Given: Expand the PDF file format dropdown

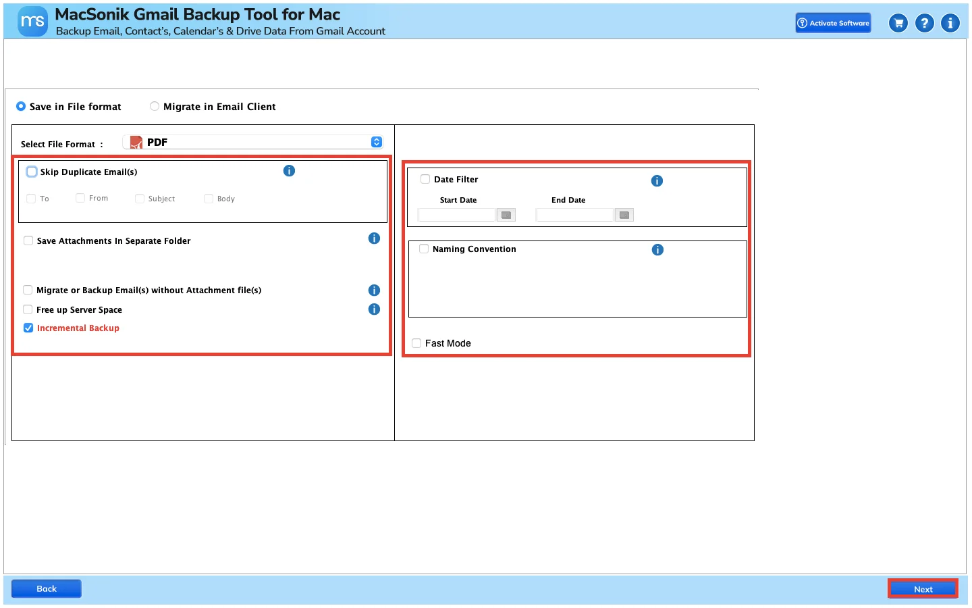Looking at the screenshot, I should click(x=253, y=142).
